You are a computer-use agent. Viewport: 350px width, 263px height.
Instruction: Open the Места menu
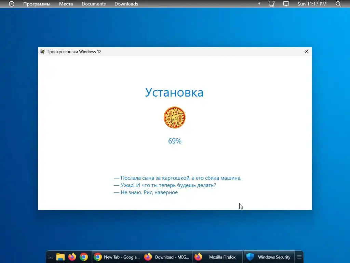[x=66, y=4]
